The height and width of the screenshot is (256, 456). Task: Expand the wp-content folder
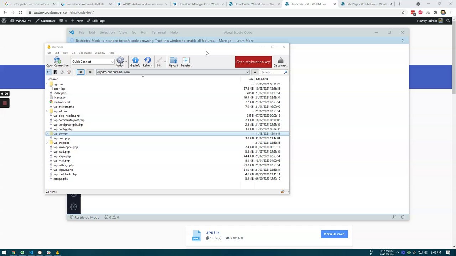pos(47,134)
